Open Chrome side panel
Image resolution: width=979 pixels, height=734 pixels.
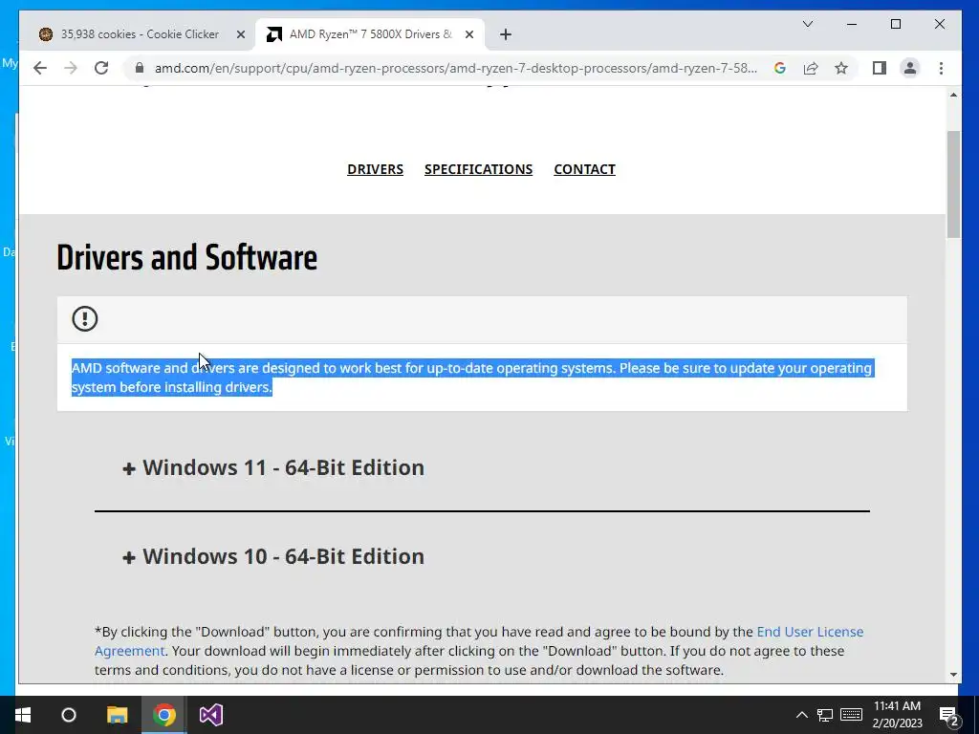880,68
